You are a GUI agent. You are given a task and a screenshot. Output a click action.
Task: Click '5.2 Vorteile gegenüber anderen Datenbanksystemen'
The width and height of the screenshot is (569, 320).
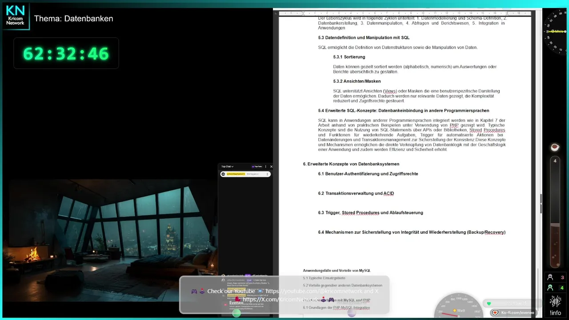pos(342,285)
